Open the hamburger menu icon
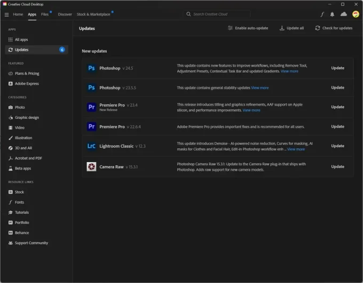 pos(6,14)
